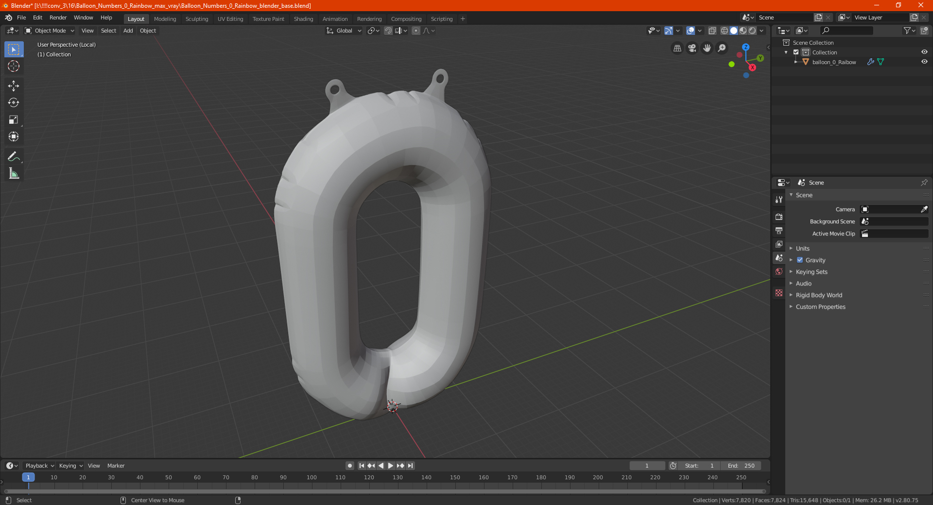This screenshot has height=505, width=933.
Task: Open the World properties tab
Action: coord(779,271)
